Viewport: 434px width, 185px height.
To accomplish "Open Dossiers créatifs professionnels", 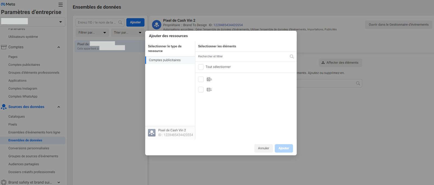I will point(32,172).
